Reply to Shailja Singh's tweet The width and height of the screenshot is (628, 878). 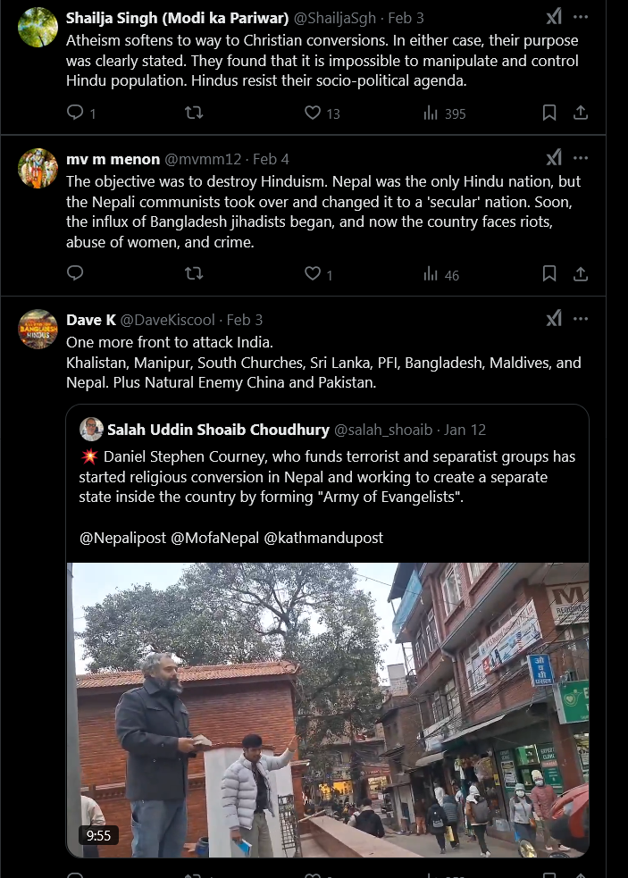[76, 113]
